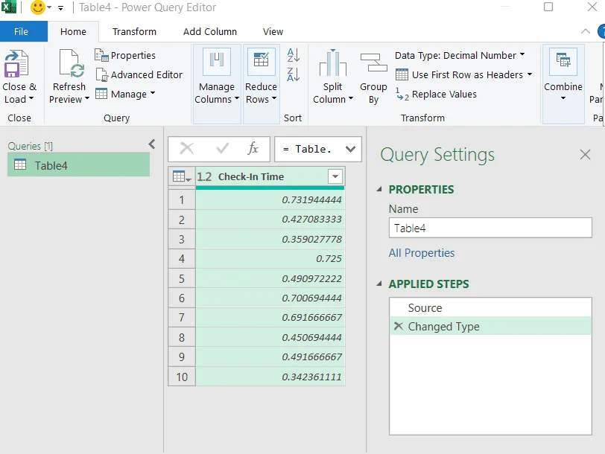Sort column descending Z to A
This screenshot has height=454, width=605.
tap(294, 74)
